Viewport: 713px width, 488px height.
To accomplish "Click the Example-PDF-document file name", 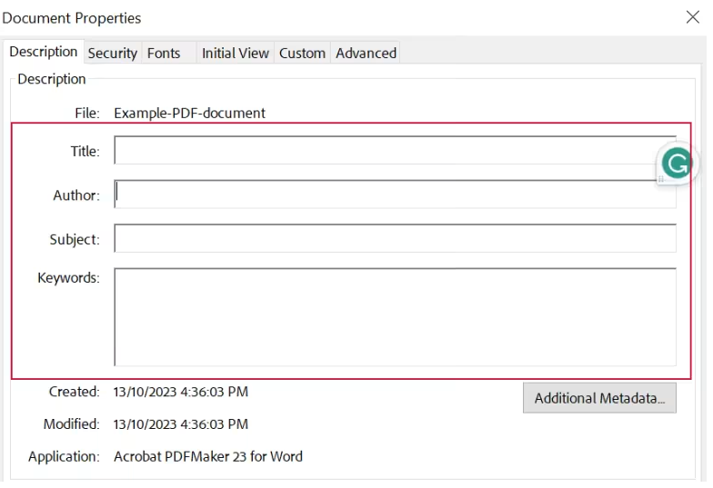I will [x=189, y=113].
